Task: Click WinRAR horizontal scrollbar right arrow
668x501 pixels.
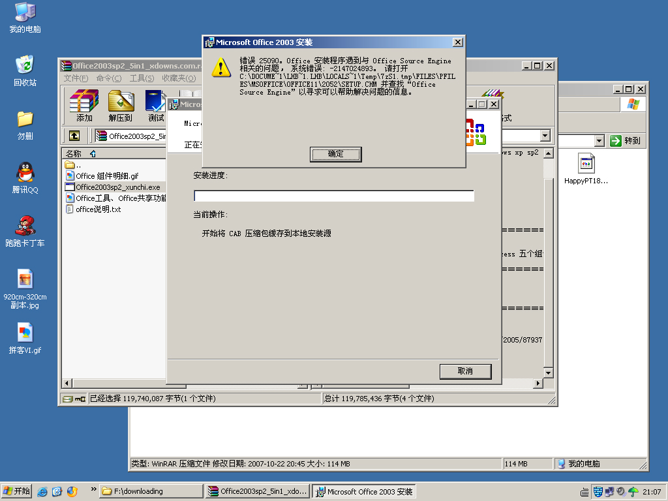Action: [538, 384]
